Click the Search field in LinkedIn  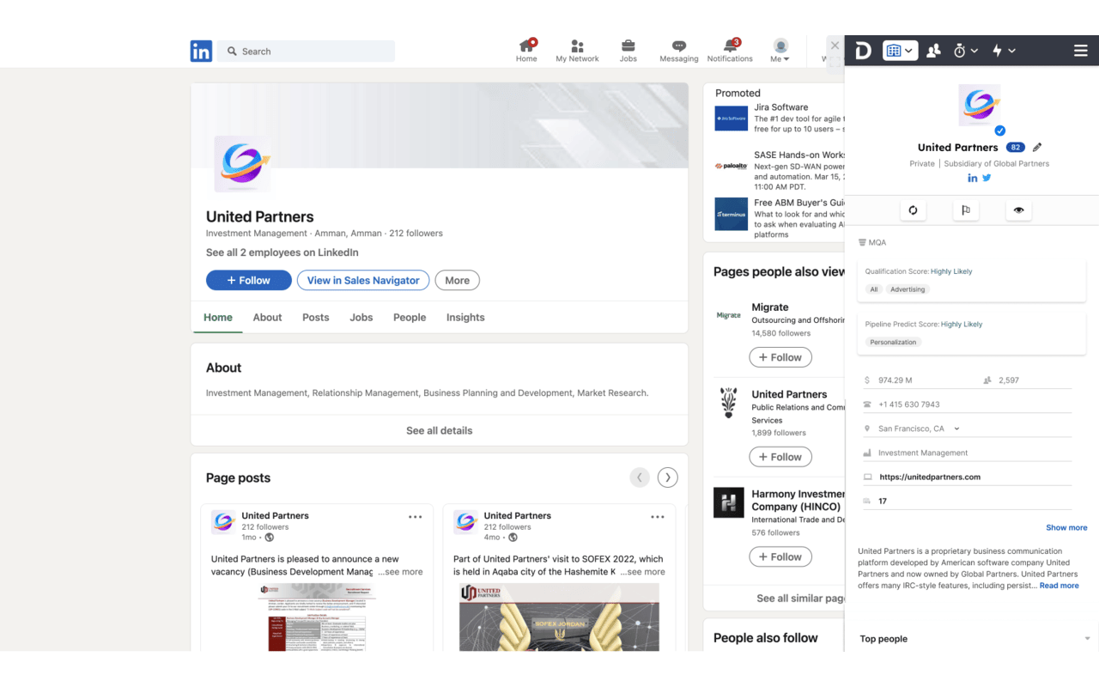pyautogui.click(x=306, y=52)
